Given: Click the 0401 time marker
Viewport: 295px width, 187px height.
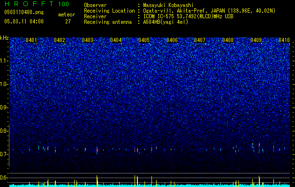Looking at the screenshot, I should pyautogui.click(x=31, y=40).
